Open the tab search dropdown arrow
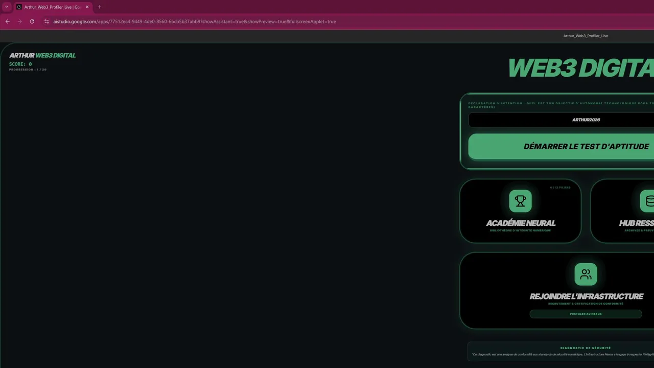The height and width of the screenshot is (368, 654). pyautogui.click(x=7, y=7)
